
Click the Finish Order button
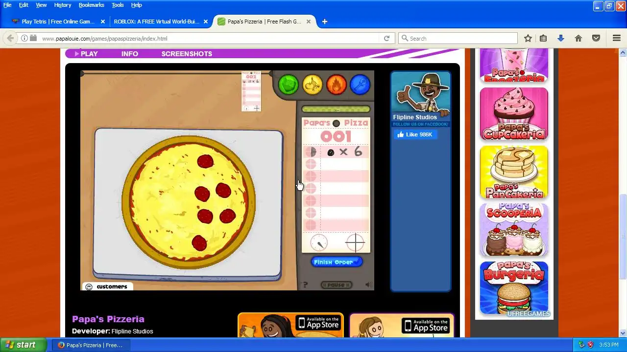337,262
